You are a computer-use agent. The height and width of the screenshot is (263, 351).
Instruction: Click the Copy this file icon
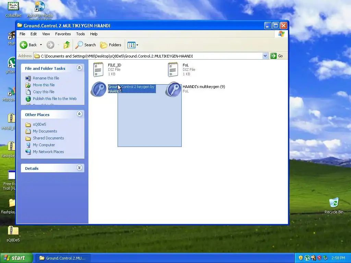pos(28,92)
